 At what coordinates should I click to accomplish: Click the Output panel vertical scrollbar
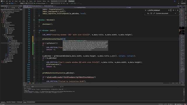click(x=184, y=94)
